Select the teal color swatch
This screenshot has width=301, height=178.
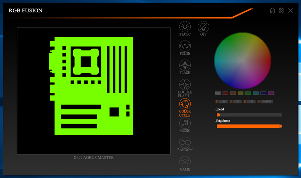256,93
